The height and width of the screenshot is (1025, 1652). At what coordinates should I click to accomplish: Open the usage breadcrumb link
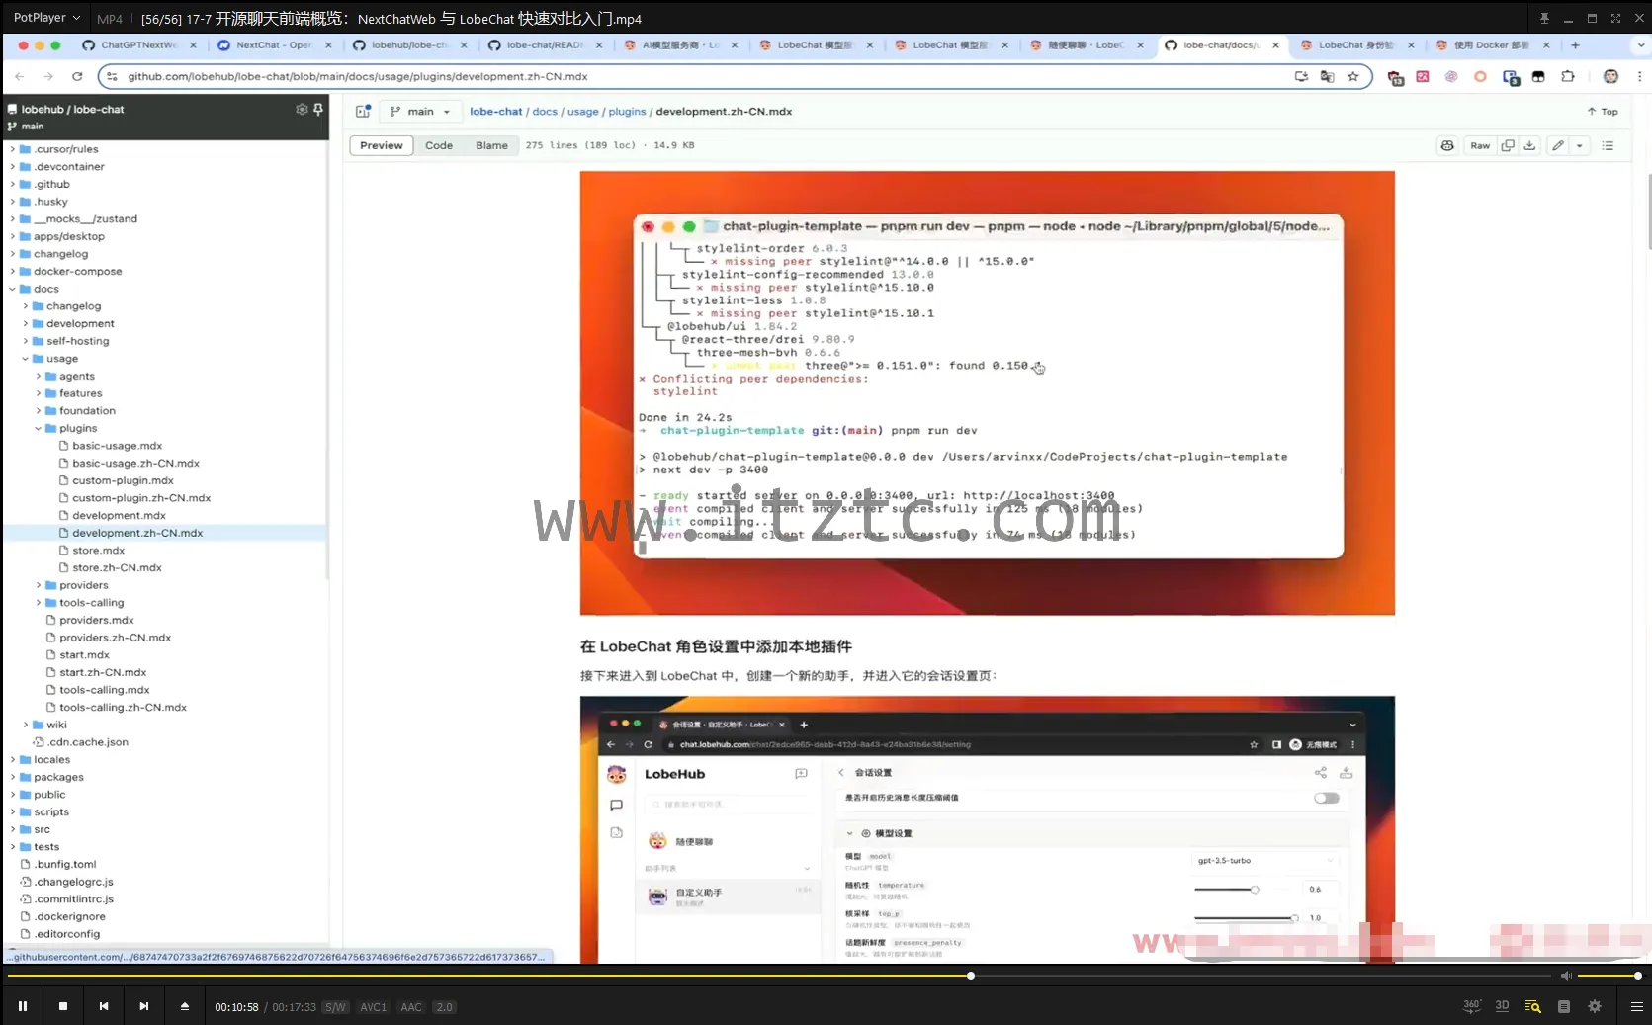pos(582,112)
